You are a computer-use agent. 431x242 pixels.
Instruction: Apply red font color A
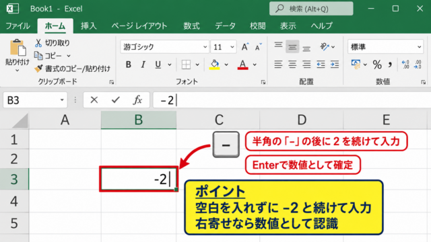coord(242,65)
